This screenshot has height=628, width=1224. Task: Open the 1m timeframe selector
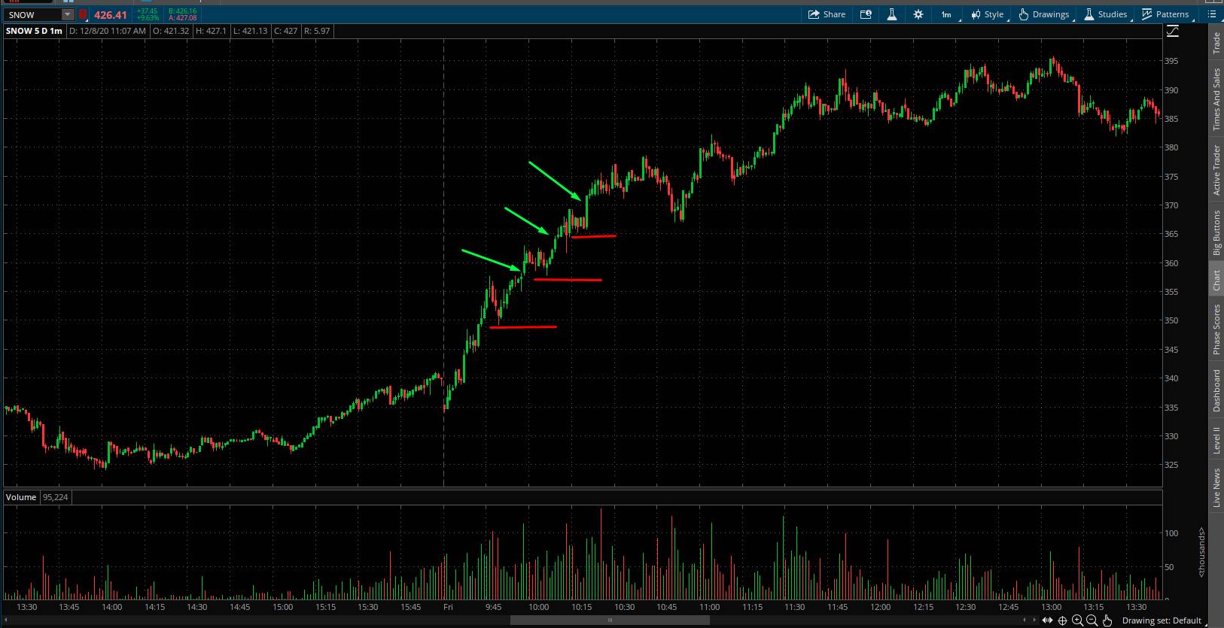coord(946,14)
